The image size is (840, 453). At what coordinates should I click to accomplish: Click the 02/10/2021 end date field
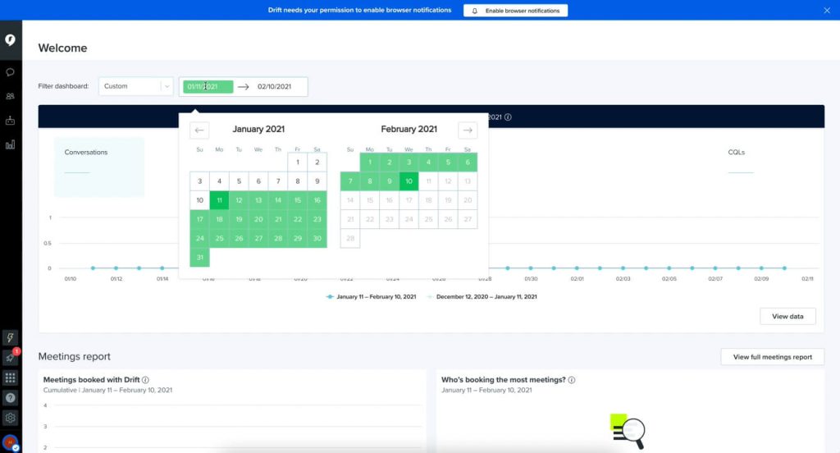click(x=275, y=86)
